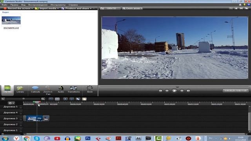Expand Record the screen dropdown arrow
The height and width of the screenshot is (141, 251).
tap(32, 9)
